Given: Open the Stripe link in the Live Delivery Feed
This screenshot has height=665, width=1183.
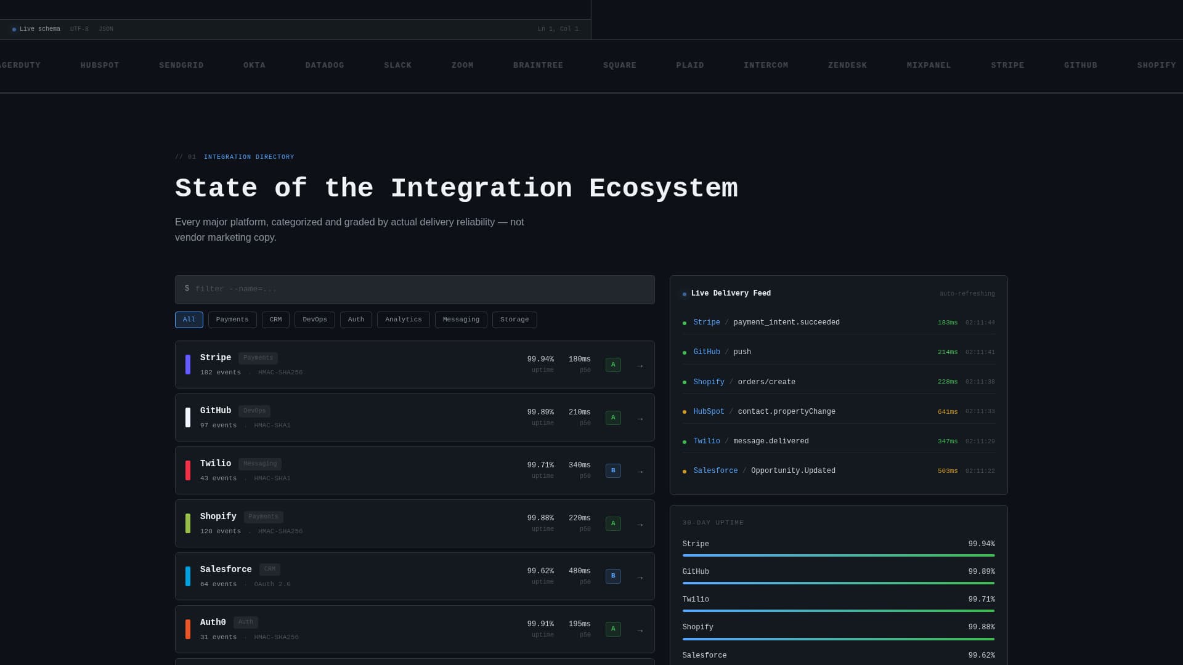Looking at the screenshot, I should pyautogui.click(x=707, y=322).
